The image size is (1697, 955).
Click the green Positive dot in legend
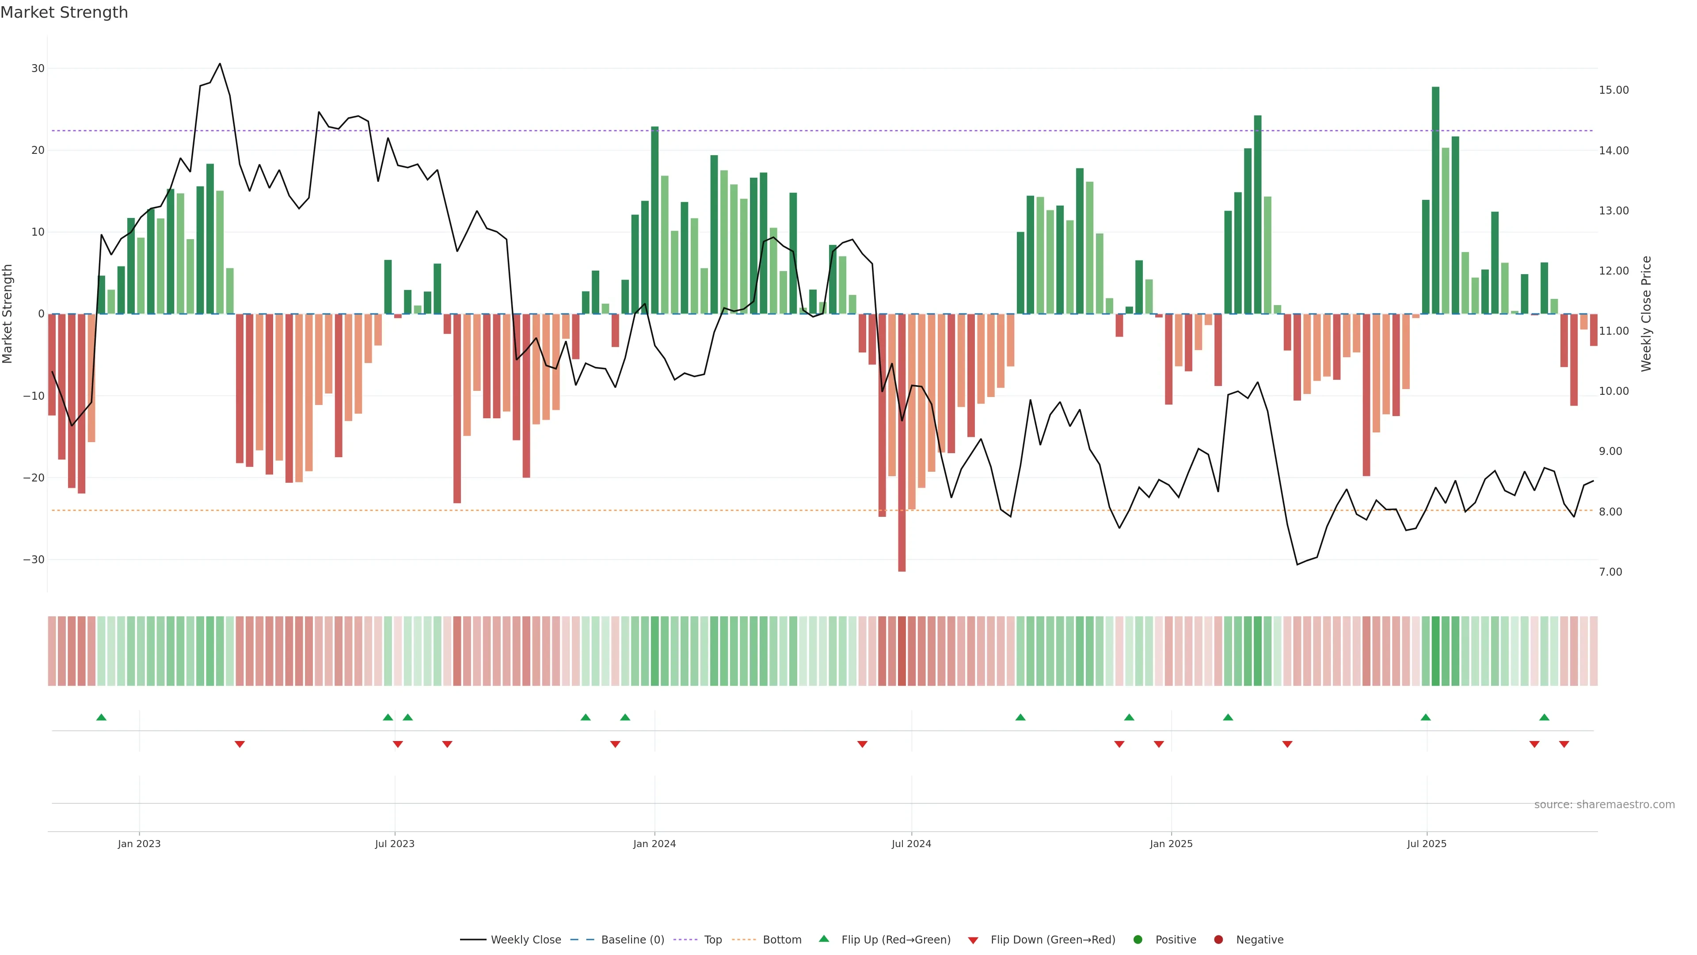tap(1138, 940)
